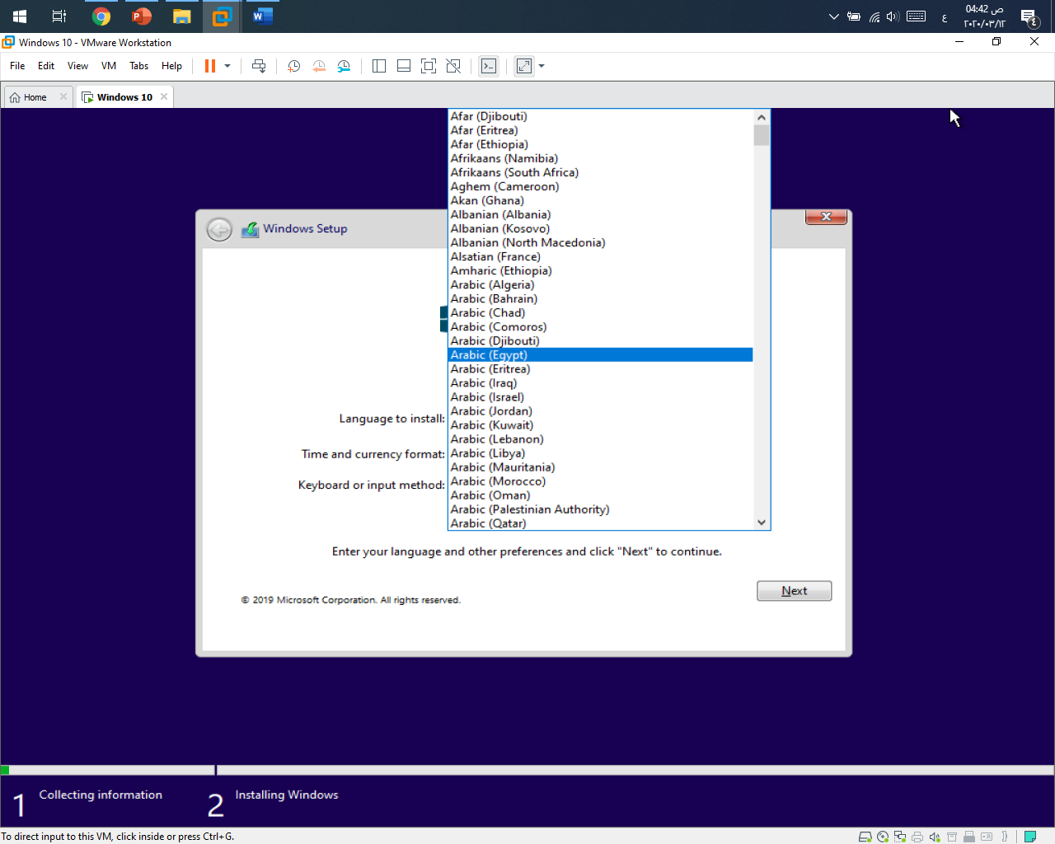Select Afar (Djibouti) from the language list
1055x844 pixels.
point(601,116)
